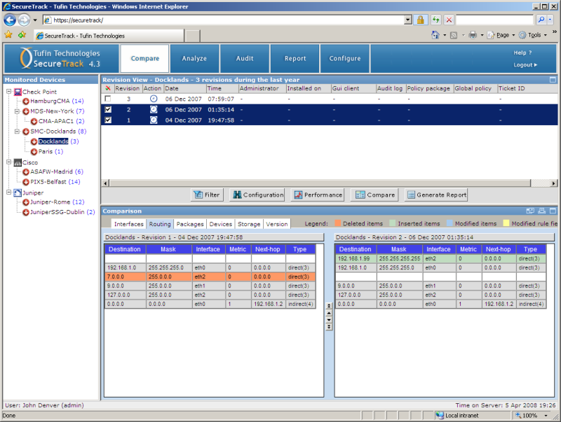Click the Home icon in IE toolbar
The width and height of the screenshot is (561, 422).
click(435, 35)
